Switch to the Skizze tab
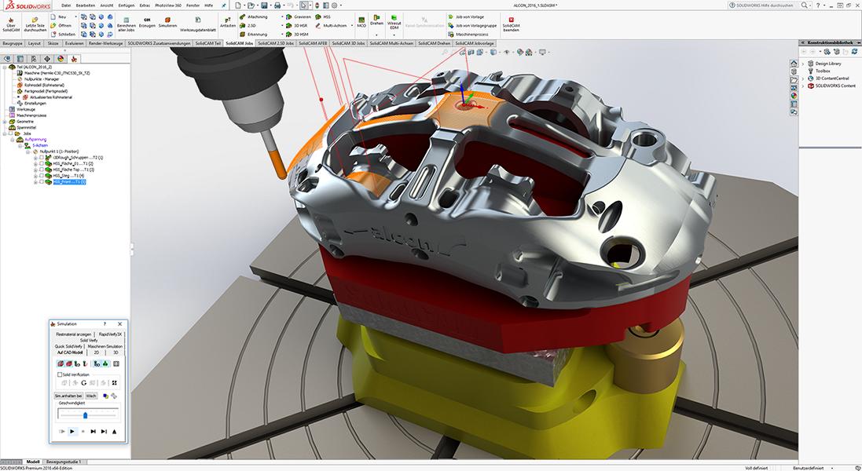This screenshot has height=471, width=862. (x=53, y=43)
